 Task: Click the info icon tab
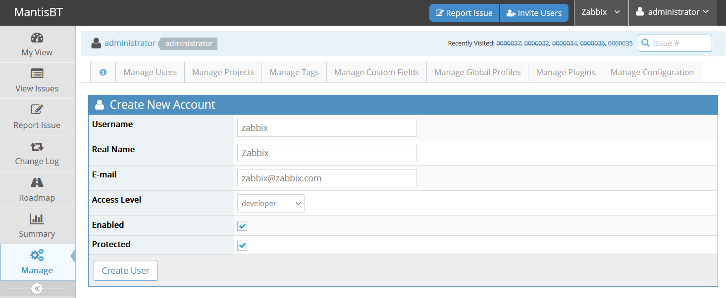point(103,72)
